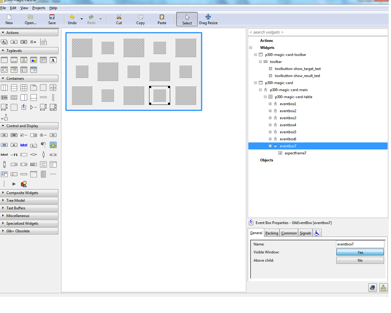Viewport: 391px width, 313px height.
Task: Pick the OK Button widget in palette
Action: (x=4, y=135)
